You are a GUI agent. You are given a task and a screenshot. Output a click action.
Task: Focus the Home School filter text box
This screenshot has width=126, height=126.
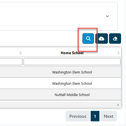pyautogui.click(x=72, y=62)
